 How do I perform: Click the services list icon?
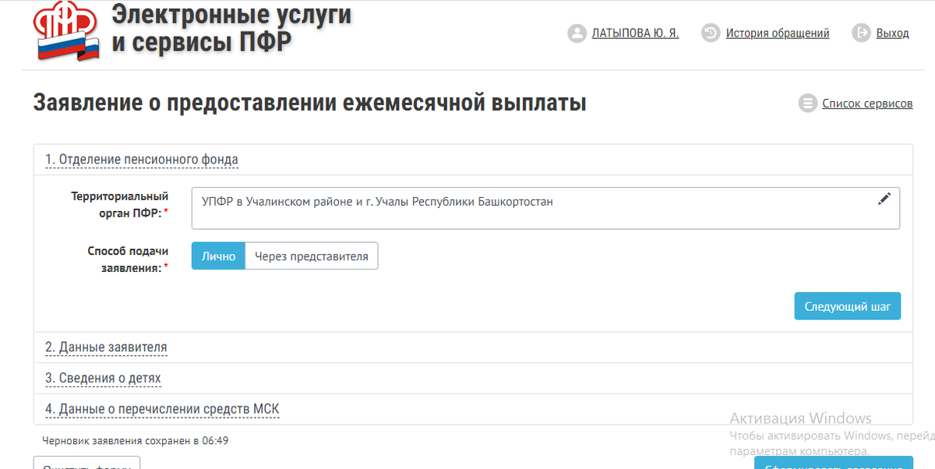[807, 104]
